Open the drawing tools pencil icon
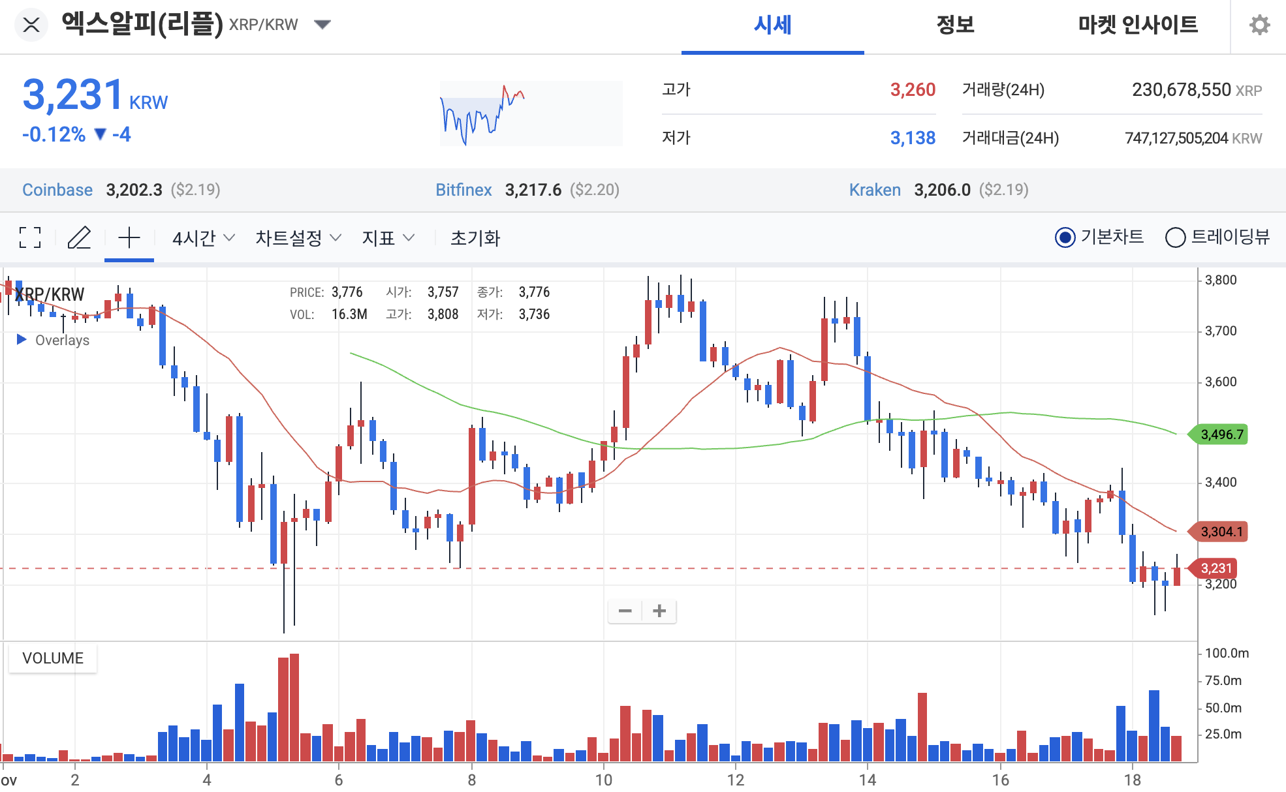The image size is (1286, 792). coord(80,238)
